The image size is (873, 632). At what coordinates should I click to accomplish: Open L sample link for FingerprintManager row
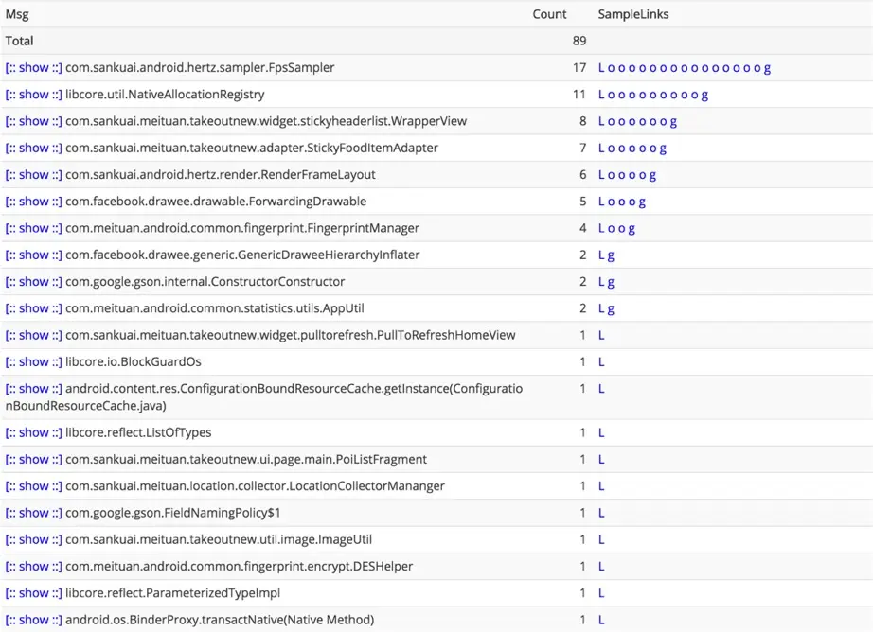coord(601,228)
